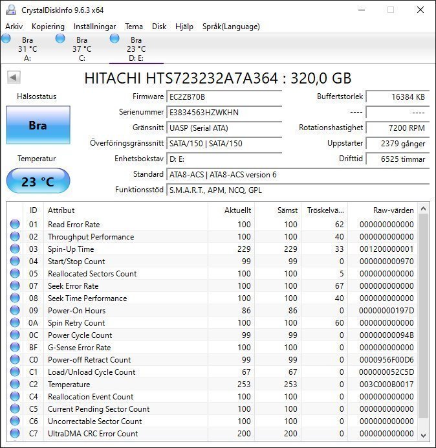Click status orb for disk C:
Image resolution: width=436 pixels, height=448 pixels.
point(60,38)
